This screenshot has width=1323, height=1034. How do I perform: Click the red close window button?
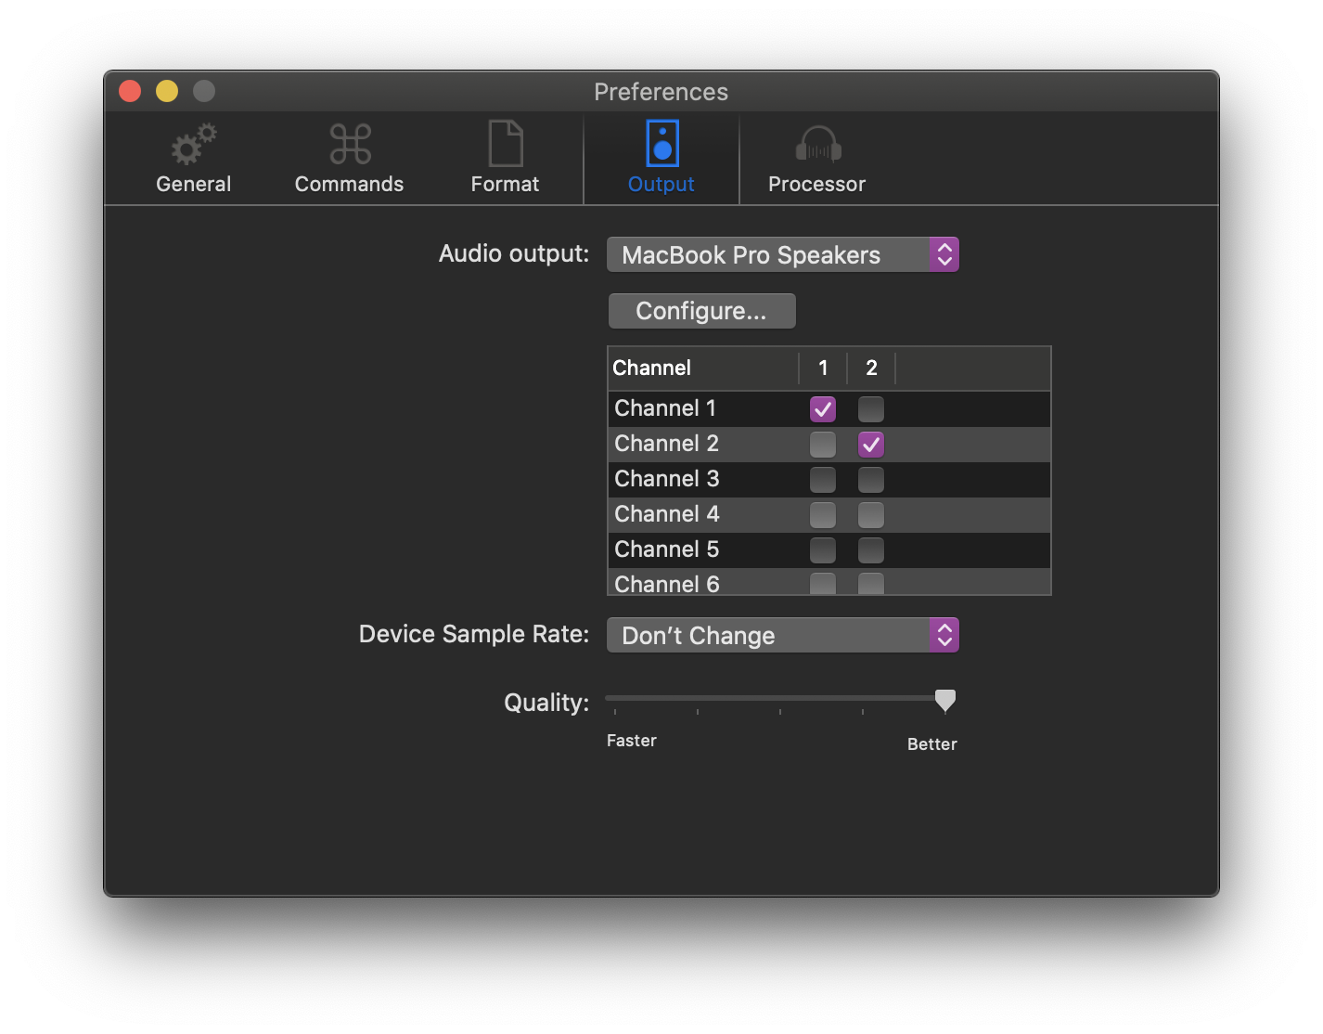click(130, 91)
